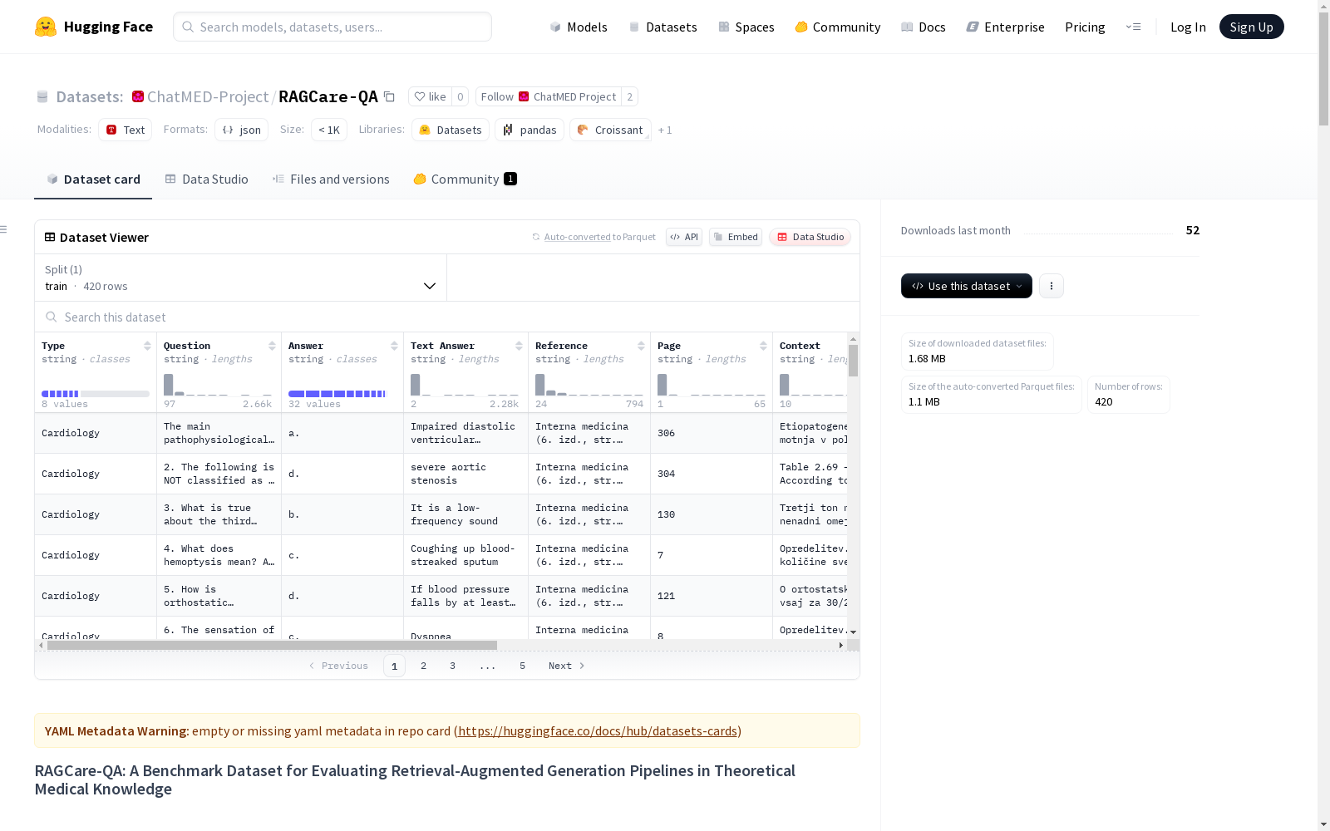Image resolution: width=1330 pixels, height=831 pixels.
Task: Click the Search this dataset field
Action: (447, 317)
